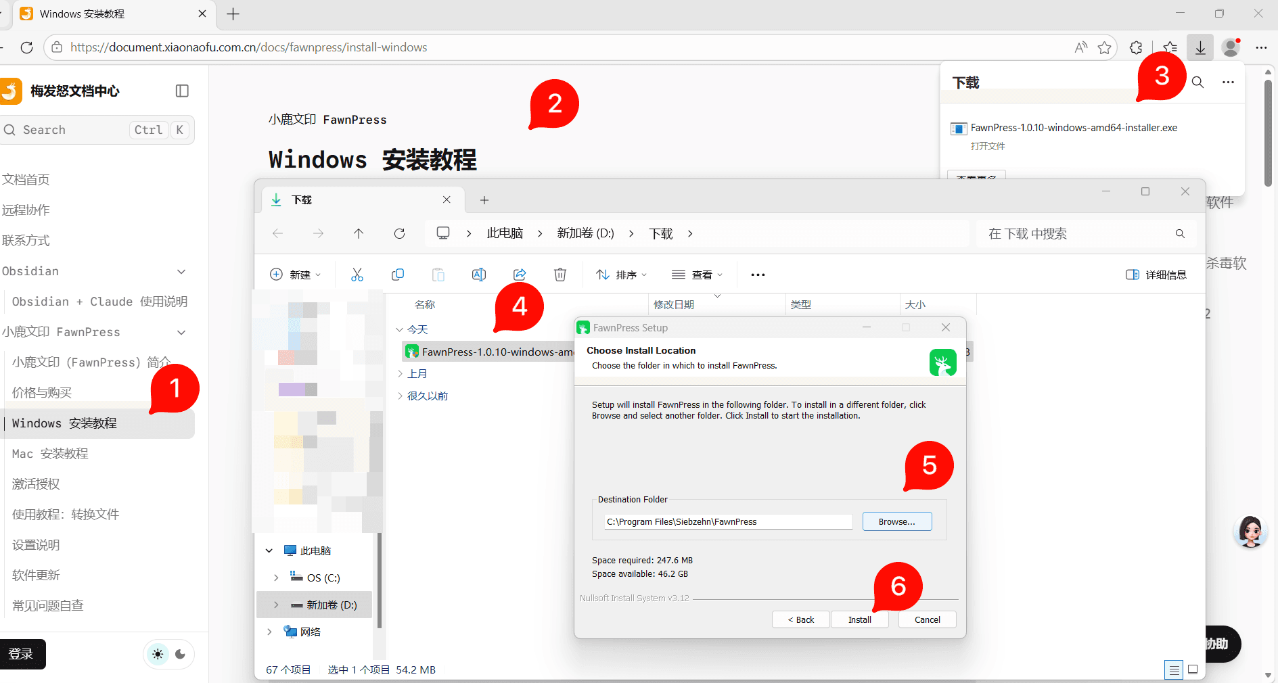Select the 下载 tab in Explorer
This screenshot has width=1278, height=683.
point(363,200)
